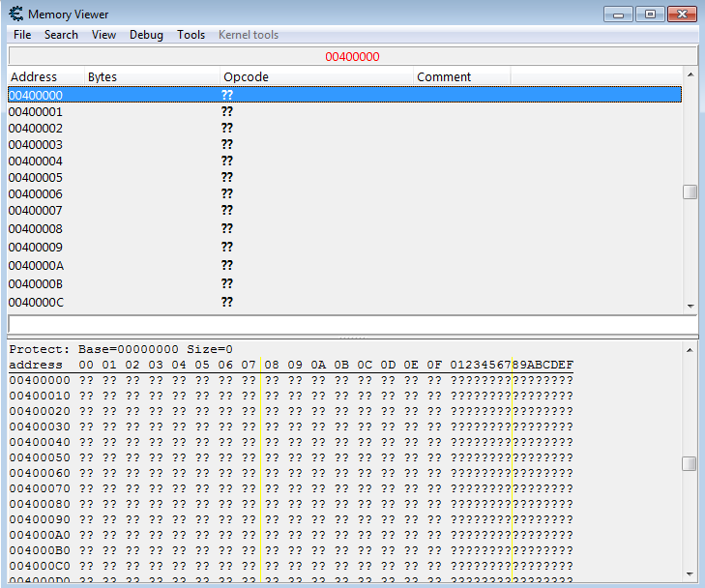Select disassembler row 00400008
This screenshot has height=588, width=705.
tap(345, 229)
